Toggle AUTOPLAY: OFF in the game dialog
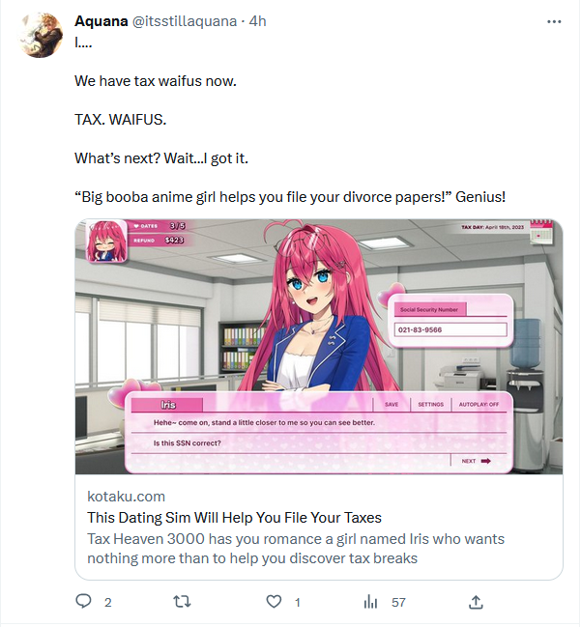This screenshot has height=627, width=581. (x=479, y=404)
